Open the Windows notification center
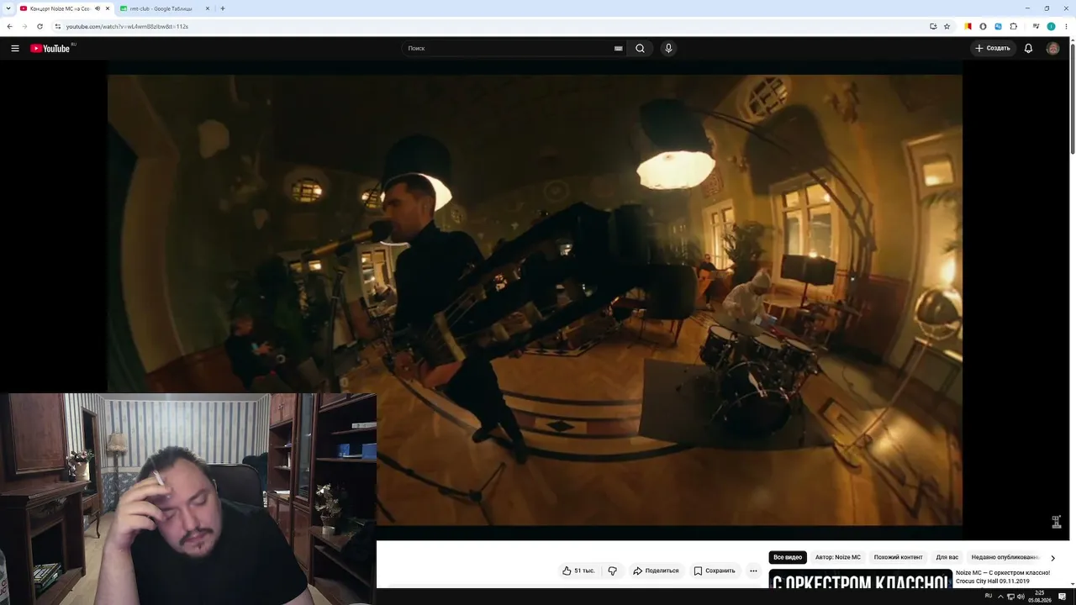 point(1062,597)
